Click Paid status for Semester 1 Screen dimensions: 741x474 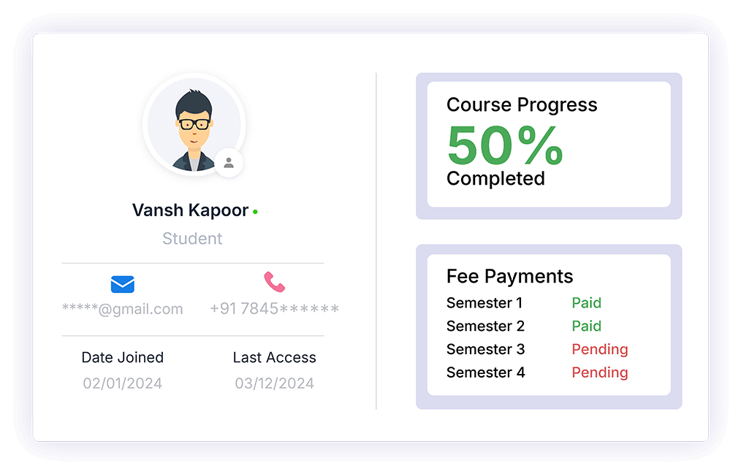[586, 303]
